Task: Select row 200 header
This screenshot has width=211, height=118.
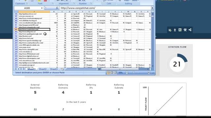Action: coord(16,41)
